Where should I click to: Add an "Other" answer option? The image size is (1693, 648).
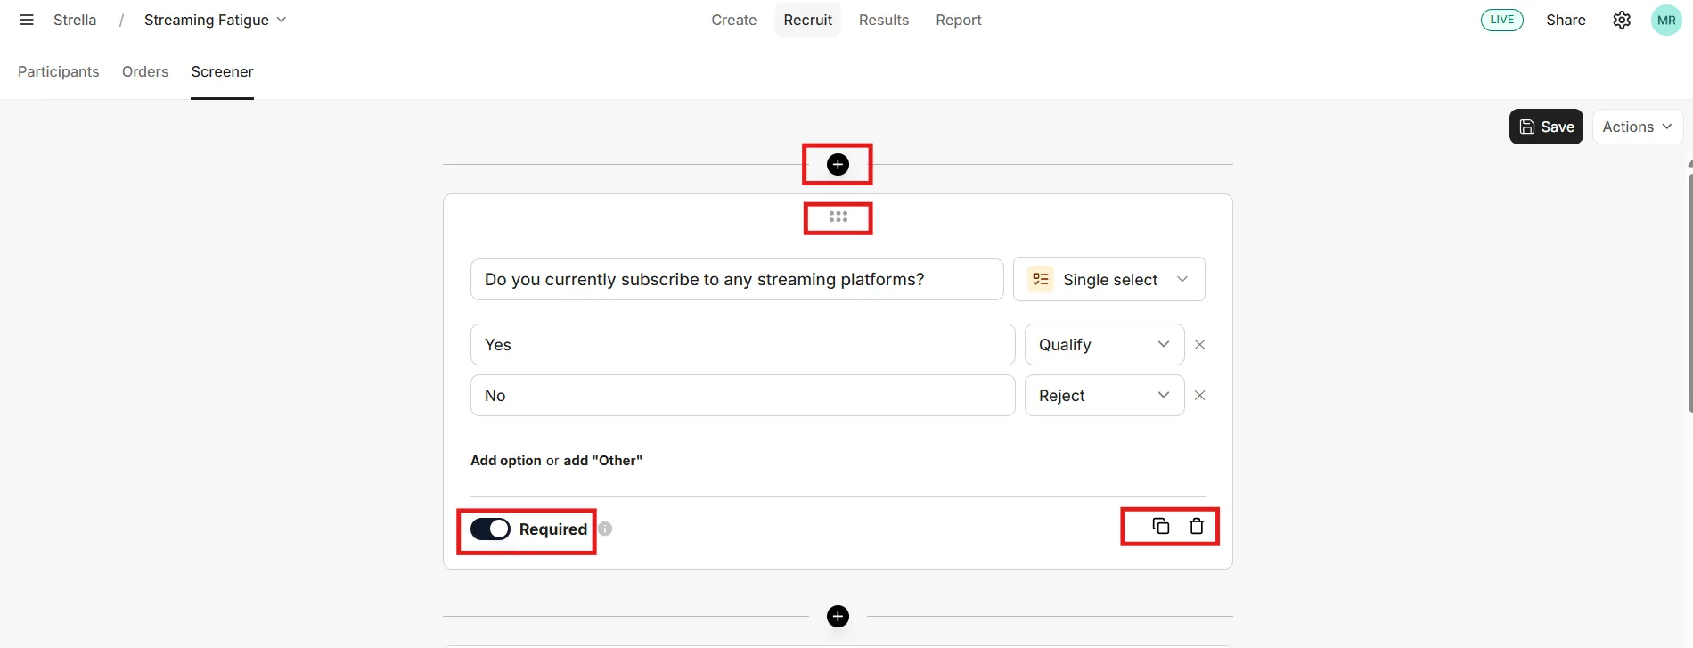tap(602, 461)
